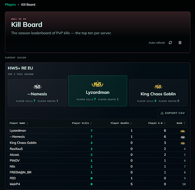Click MeirP4's player deaths value 5
Screen dimensions: 195x190
pyautogui.click(x=131, y=184)
